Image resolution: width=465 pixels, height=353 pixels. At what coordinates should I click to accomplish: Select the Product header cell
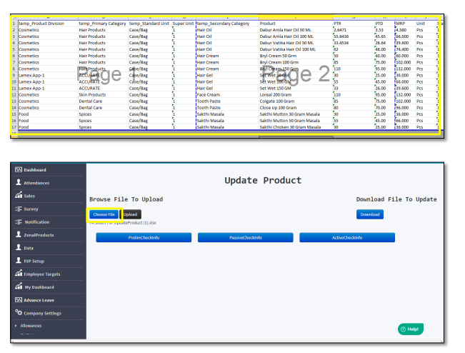click(296, 24)
